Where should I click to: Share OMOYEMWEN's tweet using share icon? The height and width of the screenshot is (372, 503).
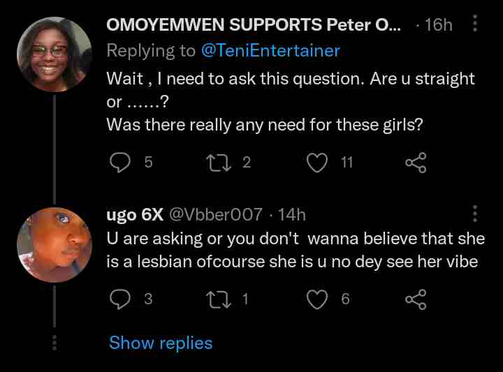(x=415, y=162)
